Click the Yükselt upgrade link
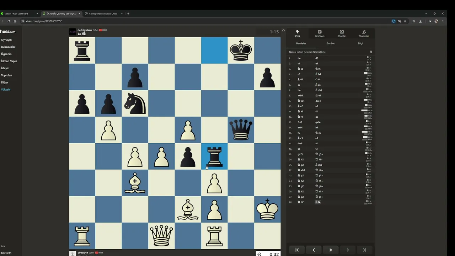The width and height of the screenshot is (455, 256). (6, 90)
